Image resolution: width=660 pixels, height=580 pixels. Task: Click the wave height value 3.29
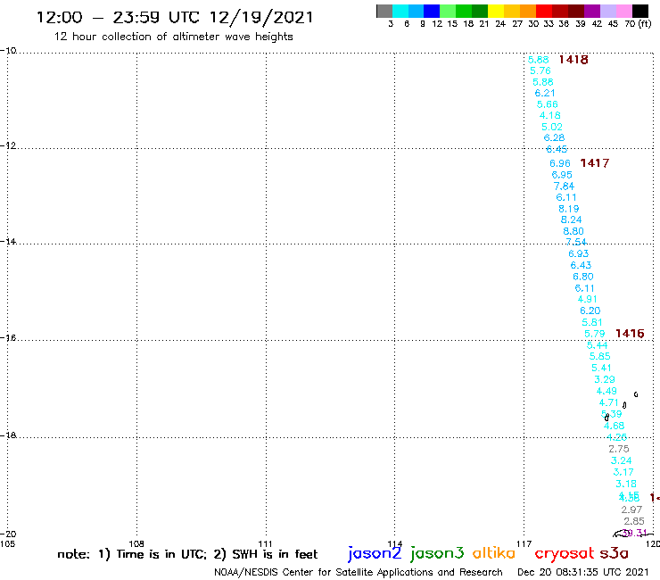point(605,379)
